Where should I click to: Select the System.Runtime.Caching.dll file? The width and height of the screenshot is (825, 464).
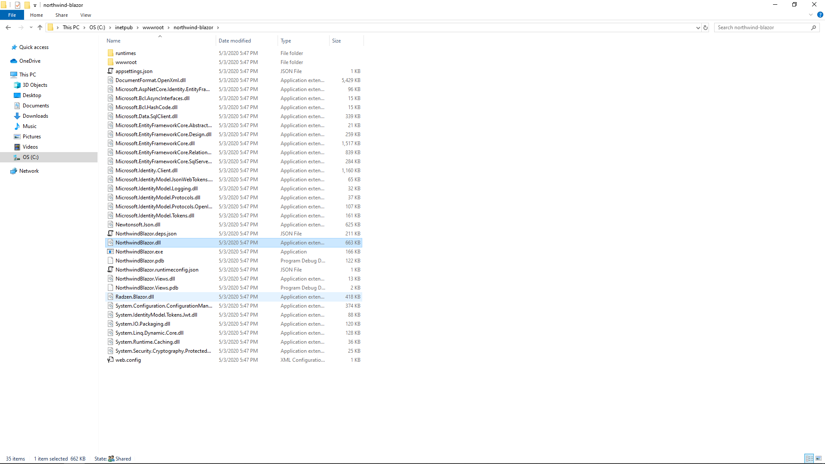pos(234,342)
